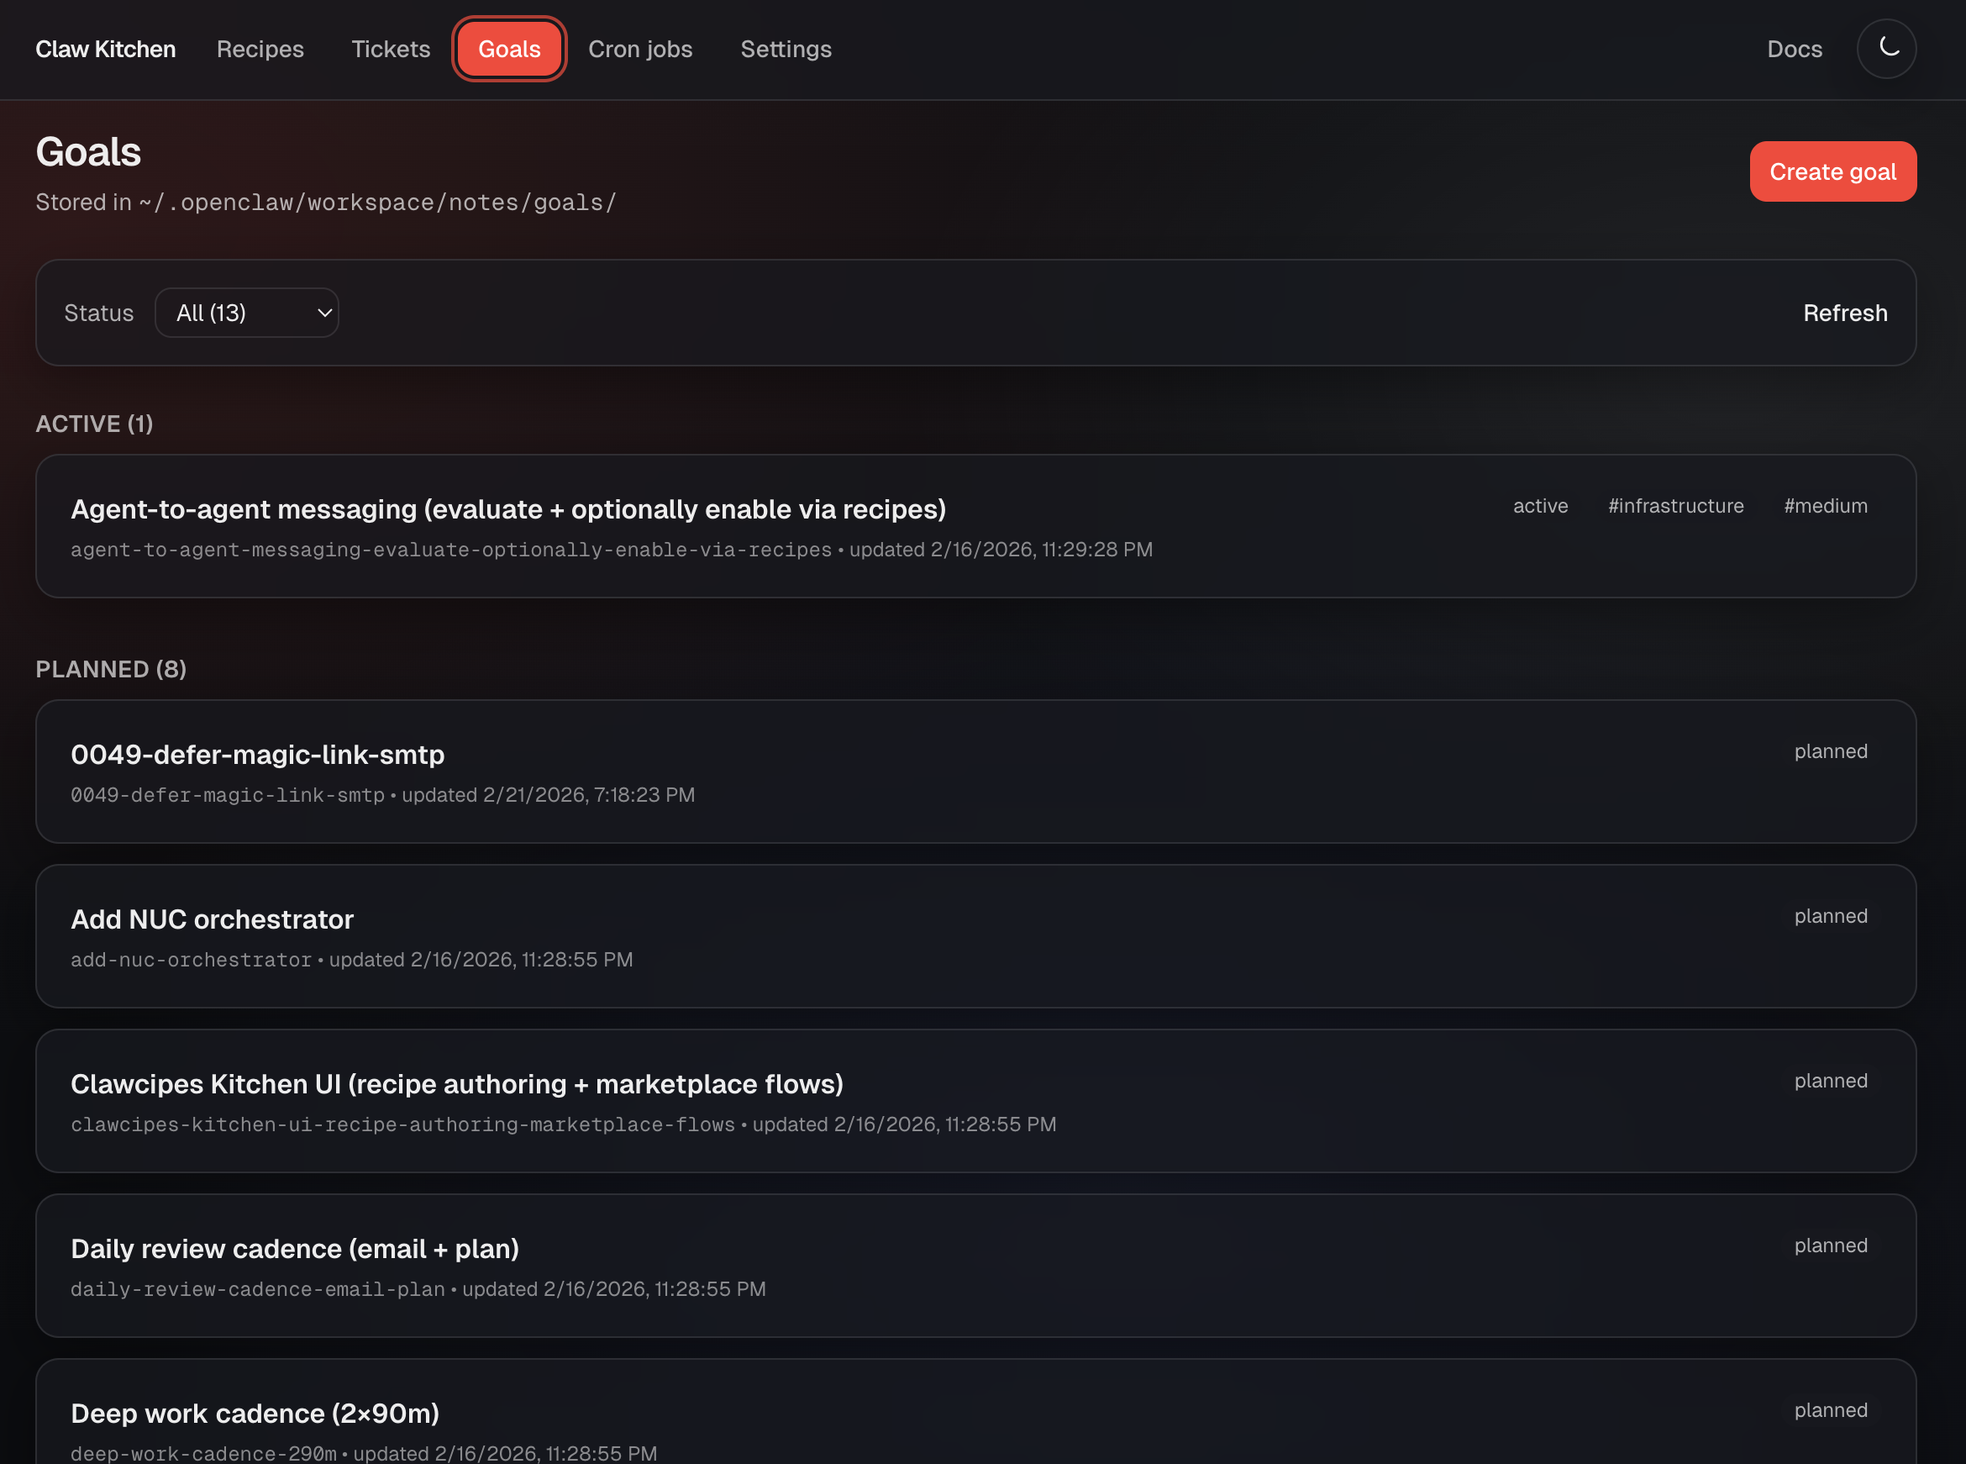Screen dimensions: 1966x1464
Task: Click the Claw Kitchen home logo
Action: click(x=105, y=49)
